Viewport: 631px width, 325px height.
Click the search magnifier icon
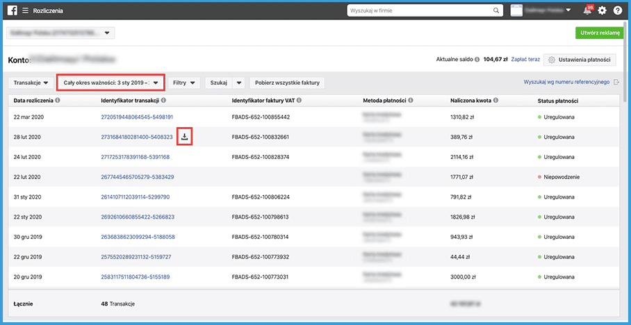click(x=497, y=11)
